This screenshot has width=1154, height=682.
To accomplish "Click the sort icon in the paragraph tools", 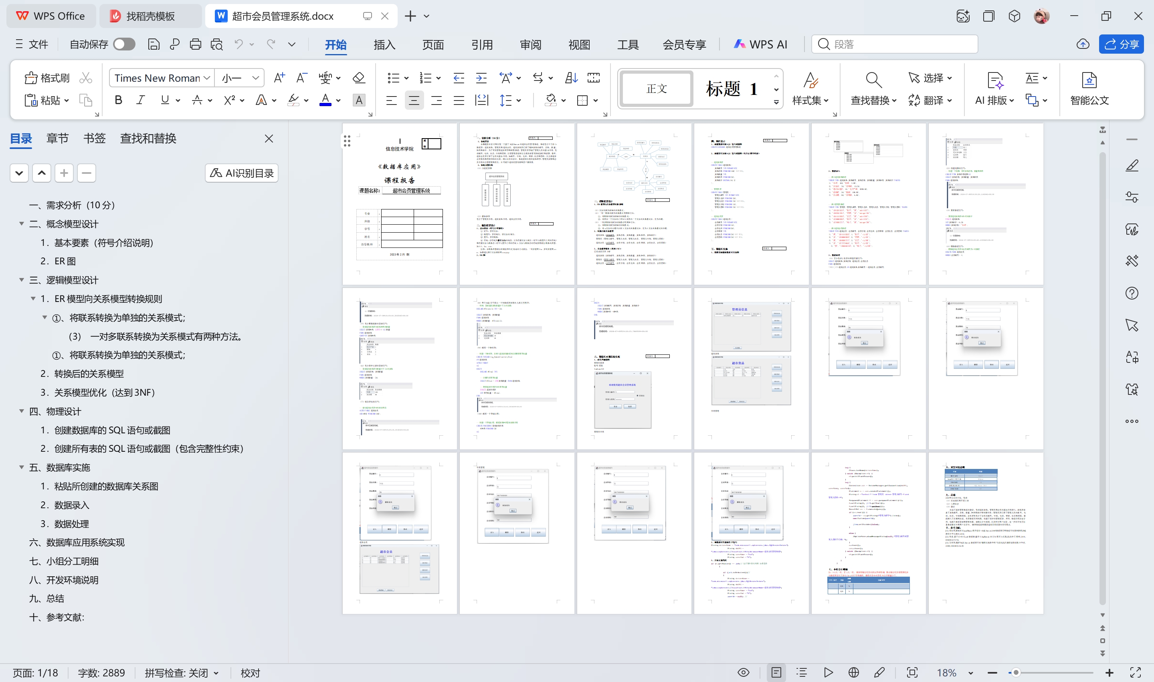I will pyautogui.click(x=571, y=78).
